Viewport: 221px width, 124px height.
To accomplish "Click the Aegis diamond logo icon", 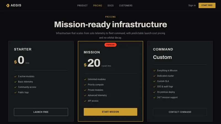I will 8,6.
